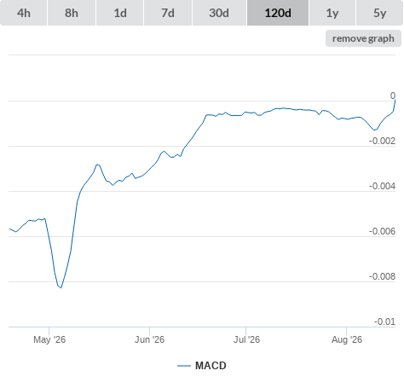Switch to the 5y range

[380, 13]
